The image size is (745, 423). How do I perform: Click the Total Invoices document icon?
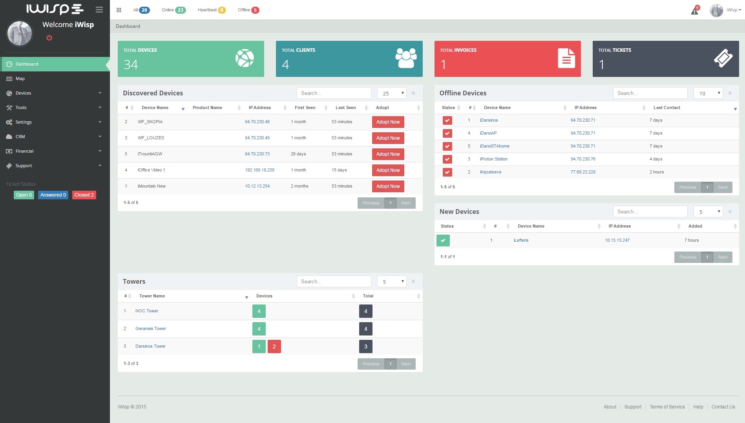566,58
